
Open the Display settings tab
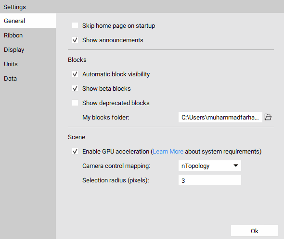coord(28,50)
